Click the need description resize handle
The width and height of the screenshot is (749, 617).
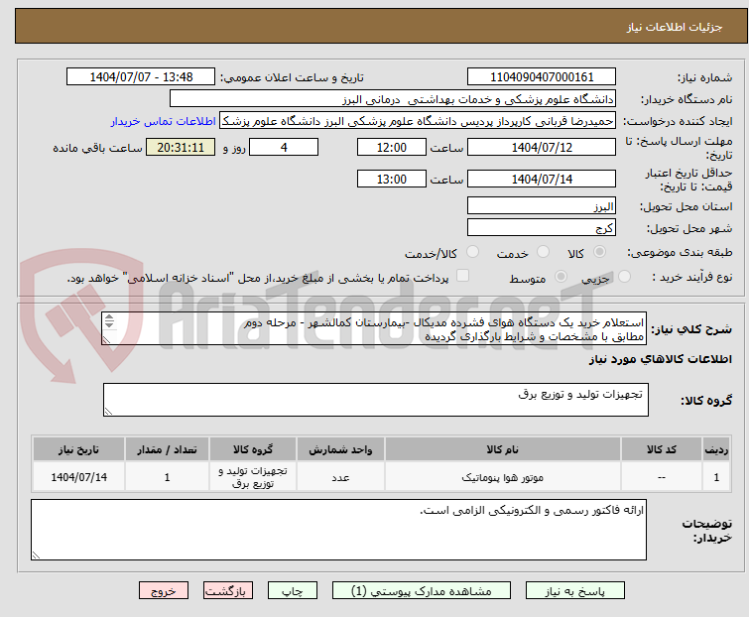coord(108,338)
